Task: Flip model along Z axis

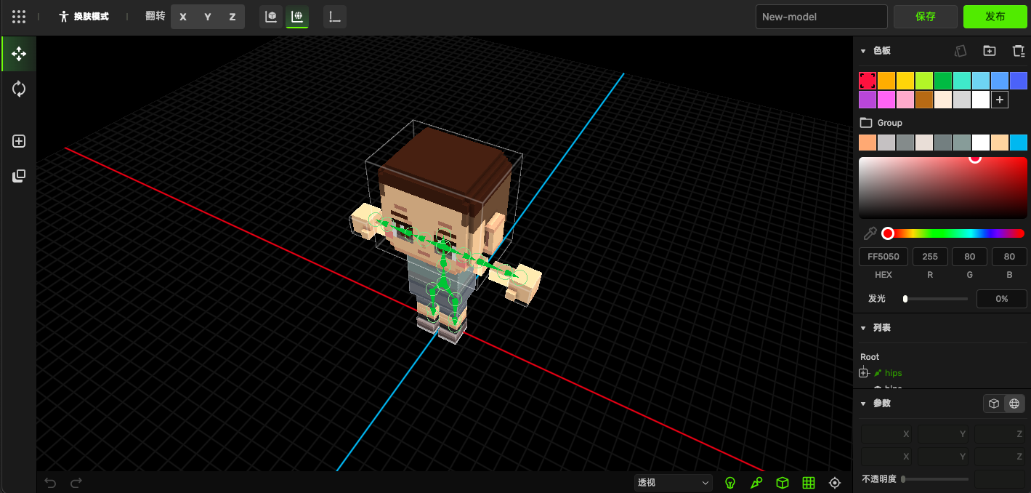Action: point(233,17)
